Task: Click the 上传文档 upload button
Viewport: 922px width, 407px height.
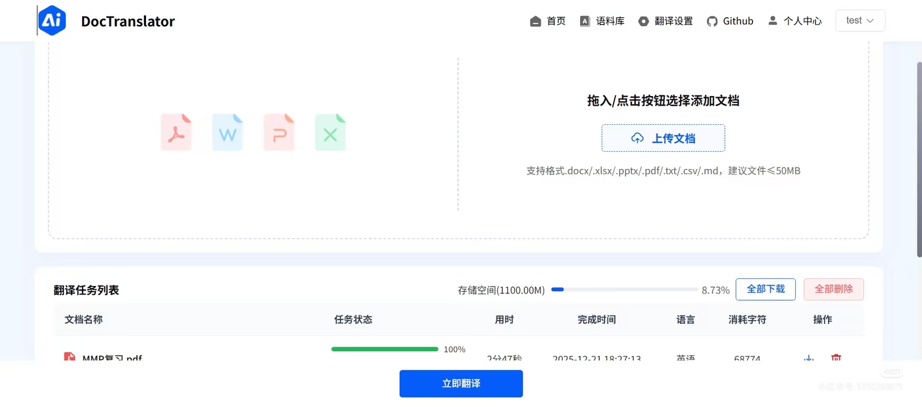Action: [663, 138]
